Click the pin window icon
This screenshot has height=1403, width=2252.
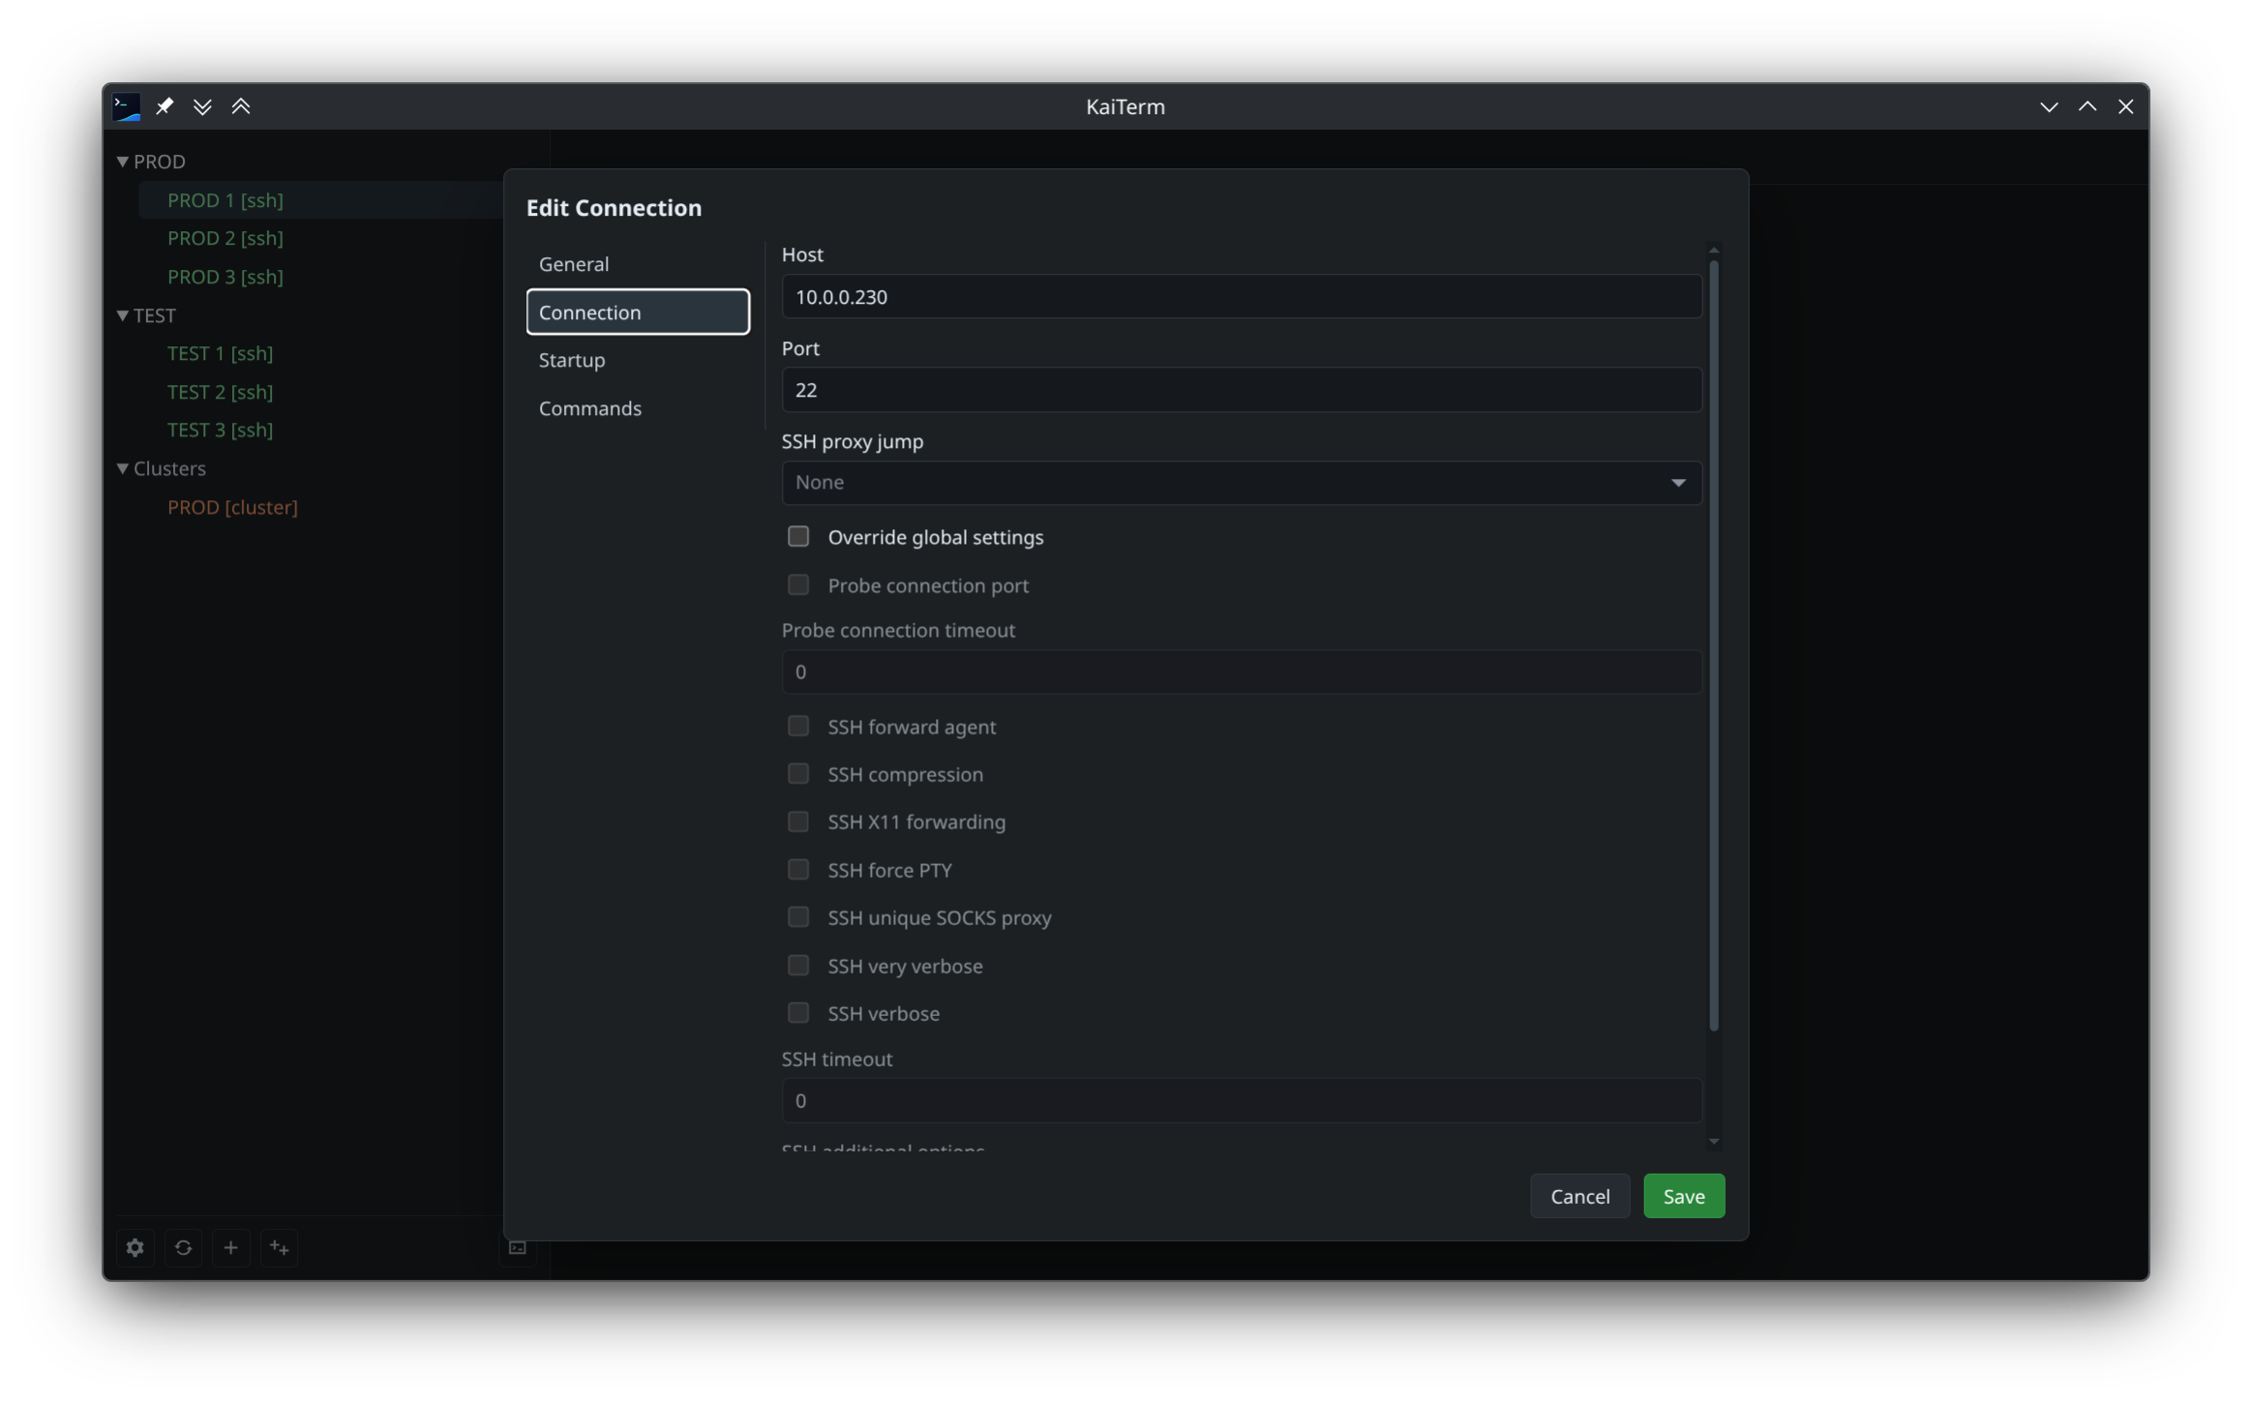[165, 106]
